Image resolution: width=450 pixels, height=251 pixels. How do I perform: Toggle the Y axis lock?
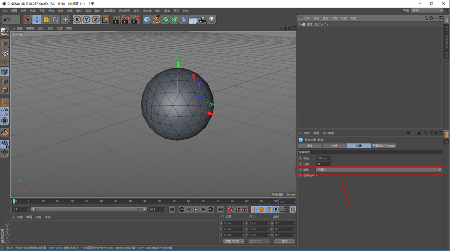point(86,20)
